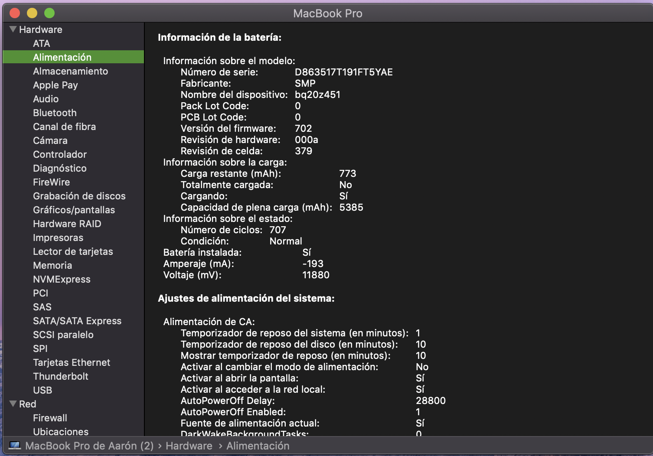The height and width of the screenshot is (456, 653).
Task: Collapse the Red tree section
Action: (13, 404)
